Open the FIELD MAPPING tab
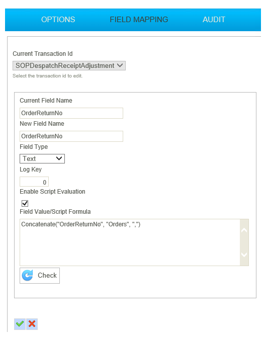 [x=139, y=20]
